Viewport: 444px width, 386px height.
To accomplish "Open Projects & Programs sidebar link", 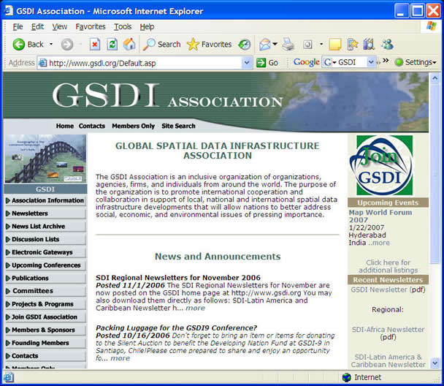I will [x=45, y=304].
